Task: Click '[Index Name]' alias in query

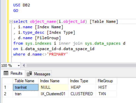Action: pos(49,27)
